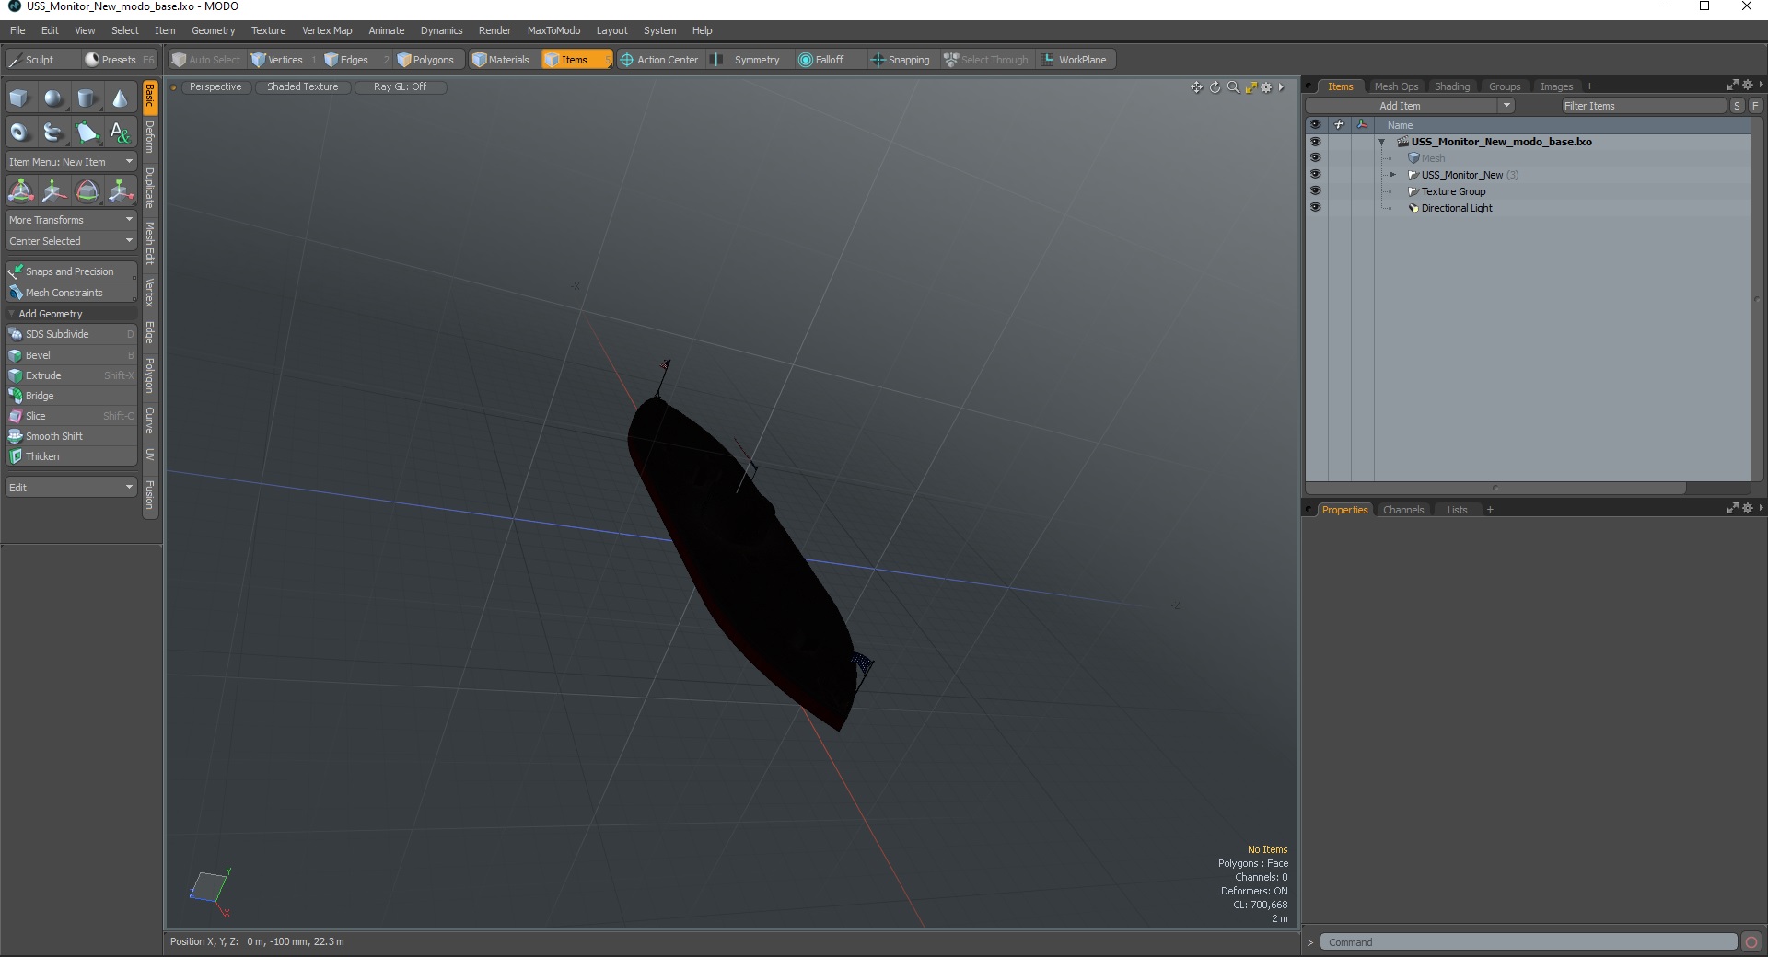Create a cone primitive
The width and height of the screenshot is (1768, 957).
tap(120, 98)
